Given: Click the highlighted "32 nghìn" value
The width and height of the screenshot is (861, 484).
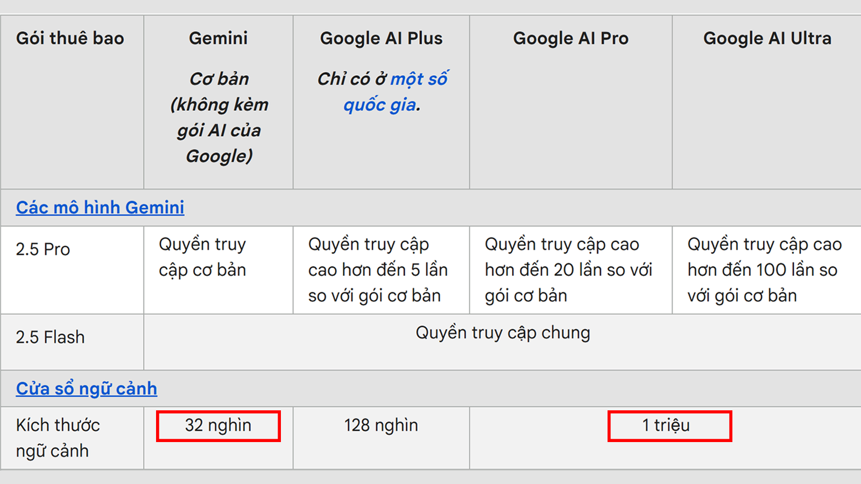Looking at the screenshot, I should click(x=218, y=426).
